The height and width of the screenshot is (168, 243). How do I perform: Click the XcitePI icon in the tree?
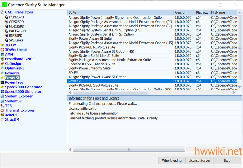pos(2,115)
